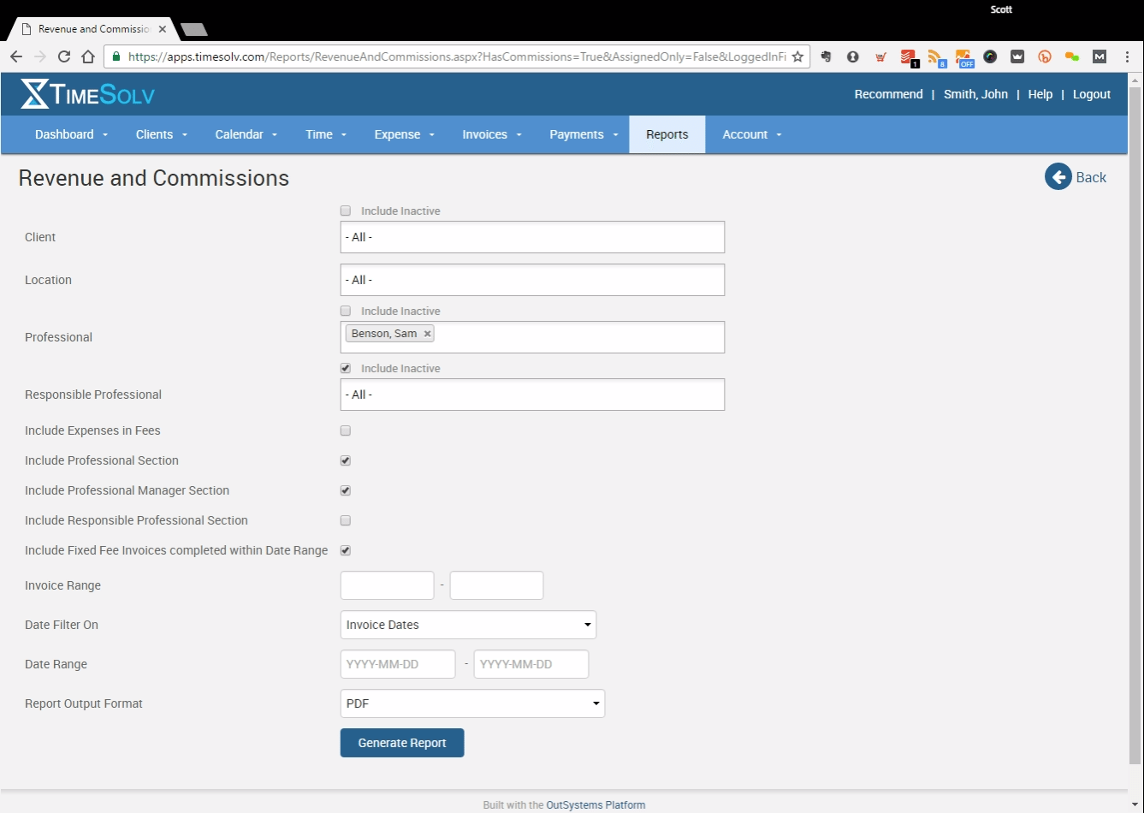Open Report Output Format dropdown
This screenshot has height=813, width=1144.
click(x=472, y=703)
